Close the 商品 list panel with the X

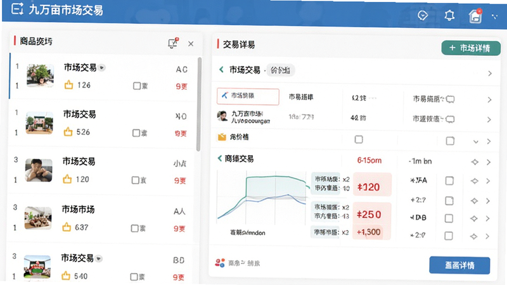[191, 44]
